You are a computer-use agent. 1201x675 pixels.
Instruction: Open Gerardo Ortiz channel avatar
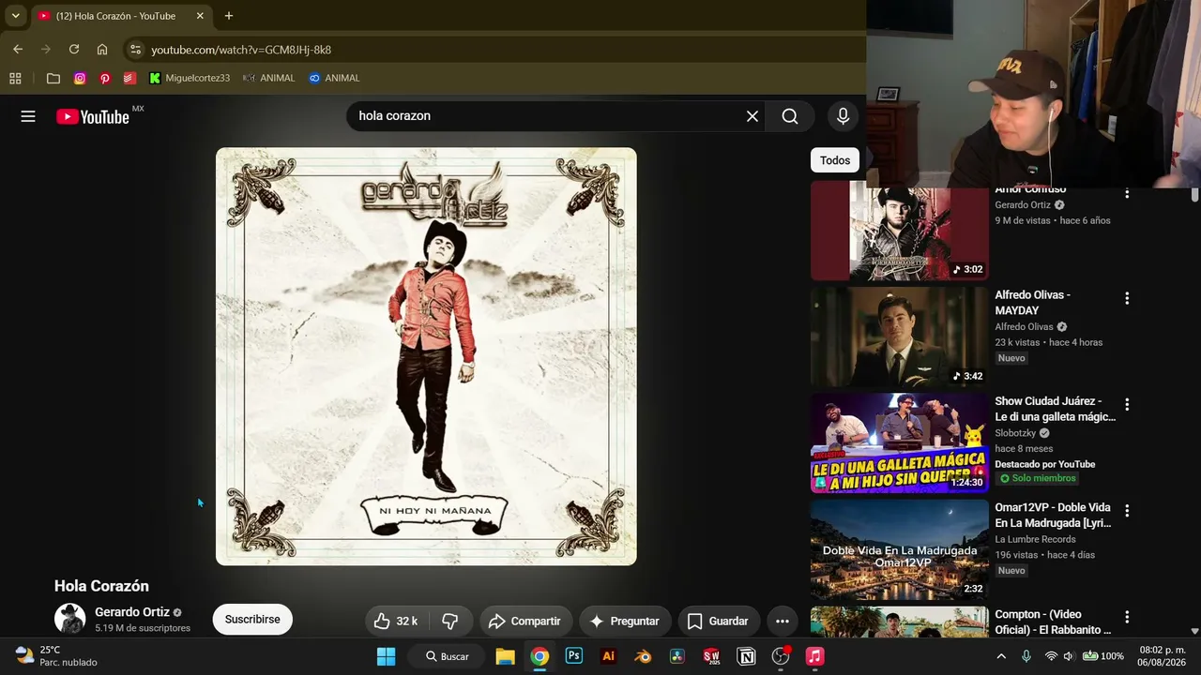(70, 619)
